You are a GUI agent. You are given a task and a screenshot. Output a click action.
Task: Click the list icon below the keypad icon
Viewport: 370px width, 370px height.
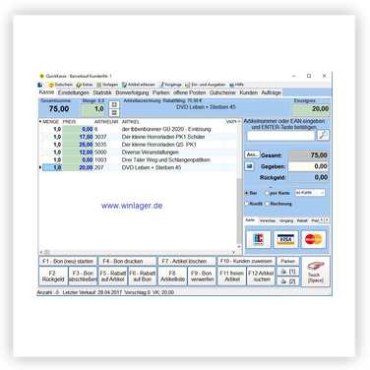click(x=114, y=112)
